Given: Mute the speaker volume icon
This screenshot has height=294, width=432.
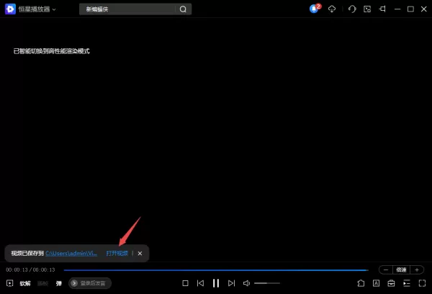Looking at the screenshot, I should (246, 283).
